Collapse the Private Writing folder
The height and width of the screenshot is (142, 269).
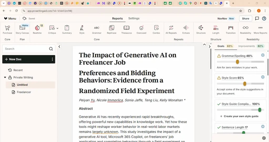5,78
